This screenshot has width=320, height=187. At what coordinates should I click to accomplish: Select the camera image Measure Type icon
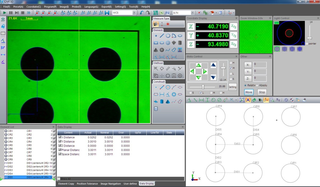[156, 24]
